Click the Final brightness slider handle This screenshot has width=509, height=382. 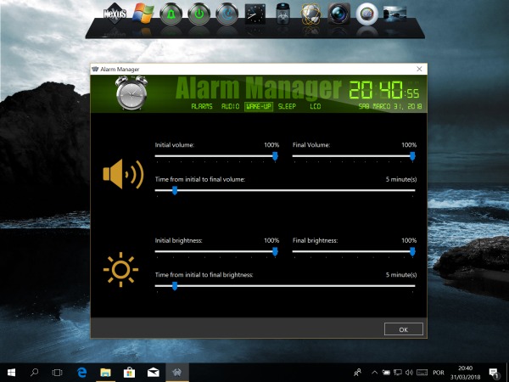tap(412, 251)
